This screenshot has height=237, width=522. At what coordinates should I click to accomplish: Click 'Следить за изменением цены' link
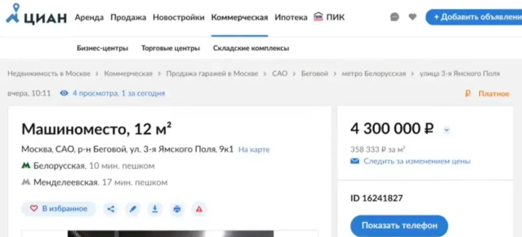416,161
